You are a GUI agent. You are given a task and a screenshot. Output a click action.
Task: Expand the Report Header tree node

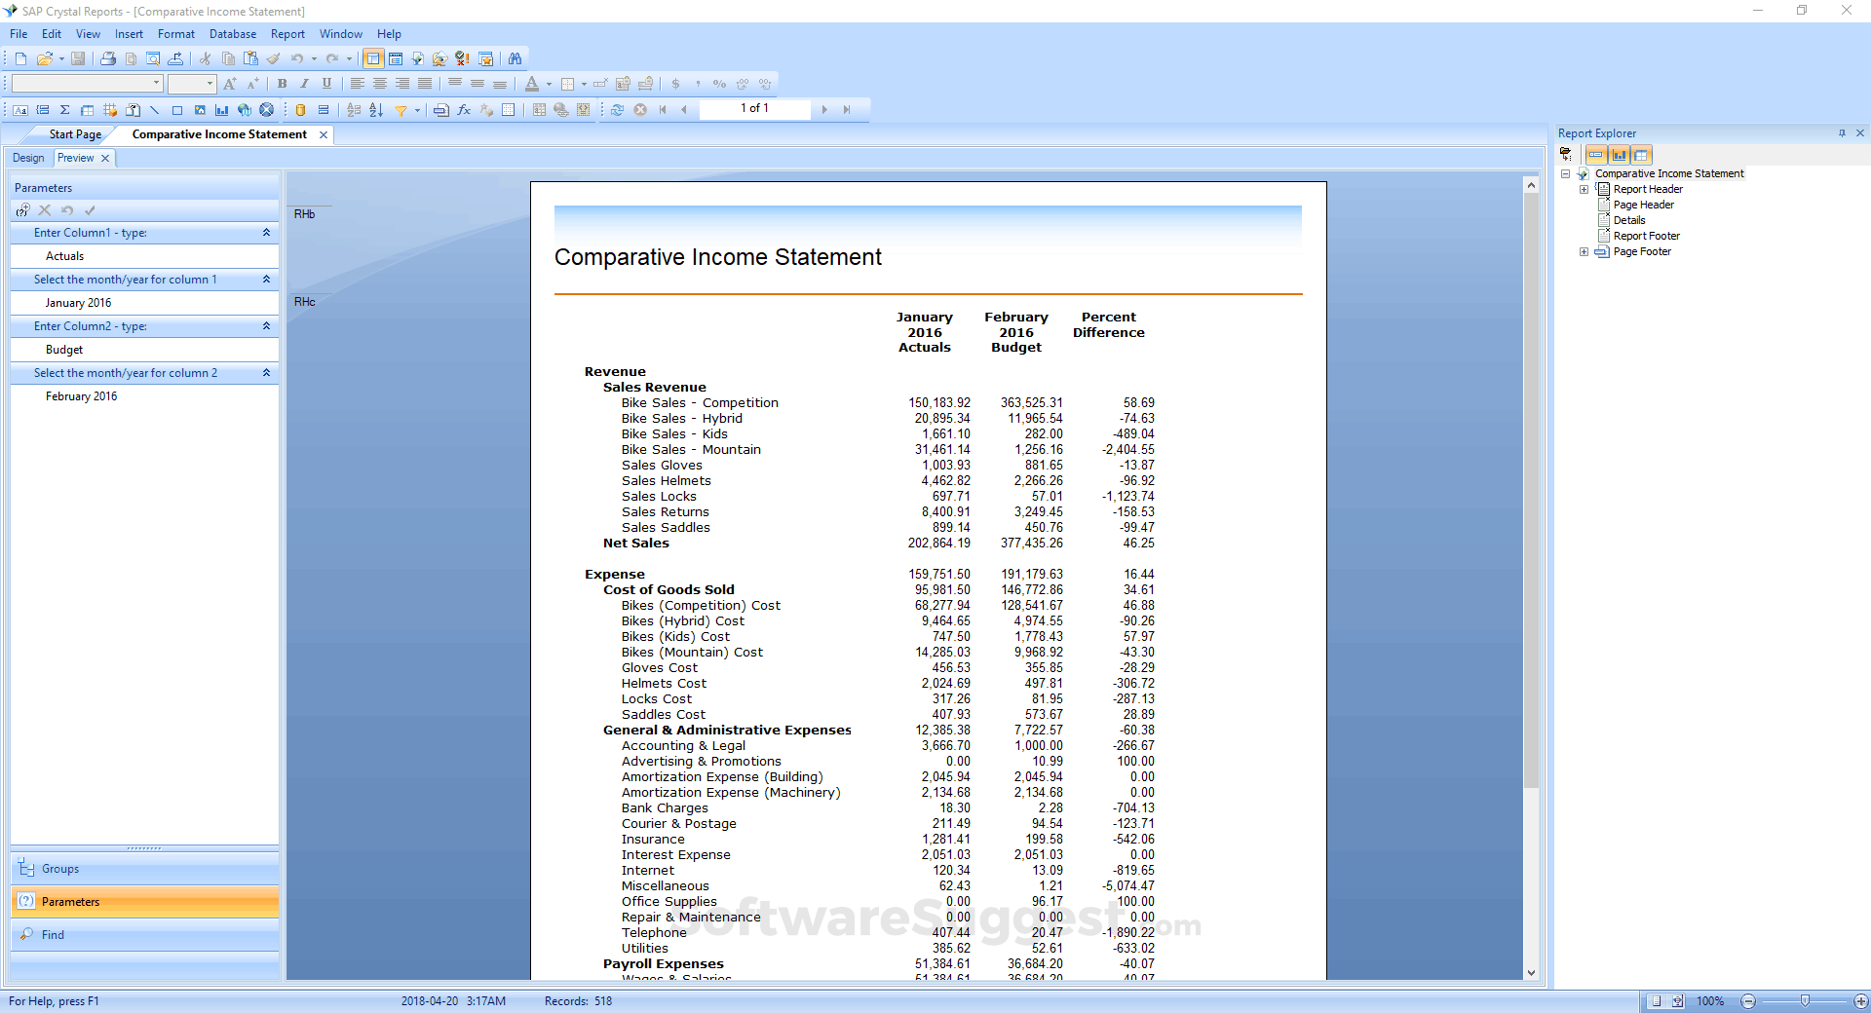(1584, 188)
